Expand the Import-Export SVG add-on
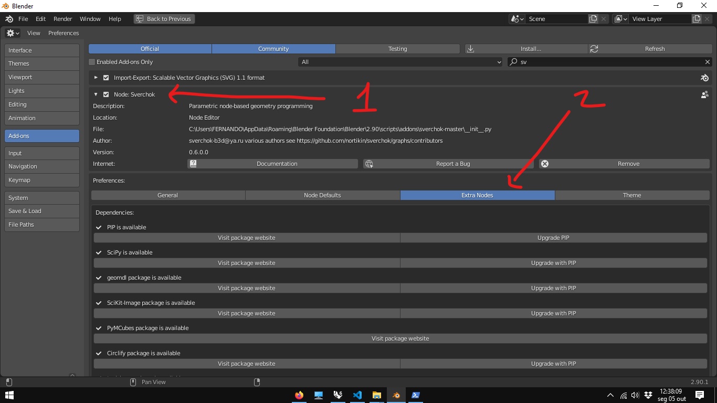717x403 pixels. click(x=96, y=78)
